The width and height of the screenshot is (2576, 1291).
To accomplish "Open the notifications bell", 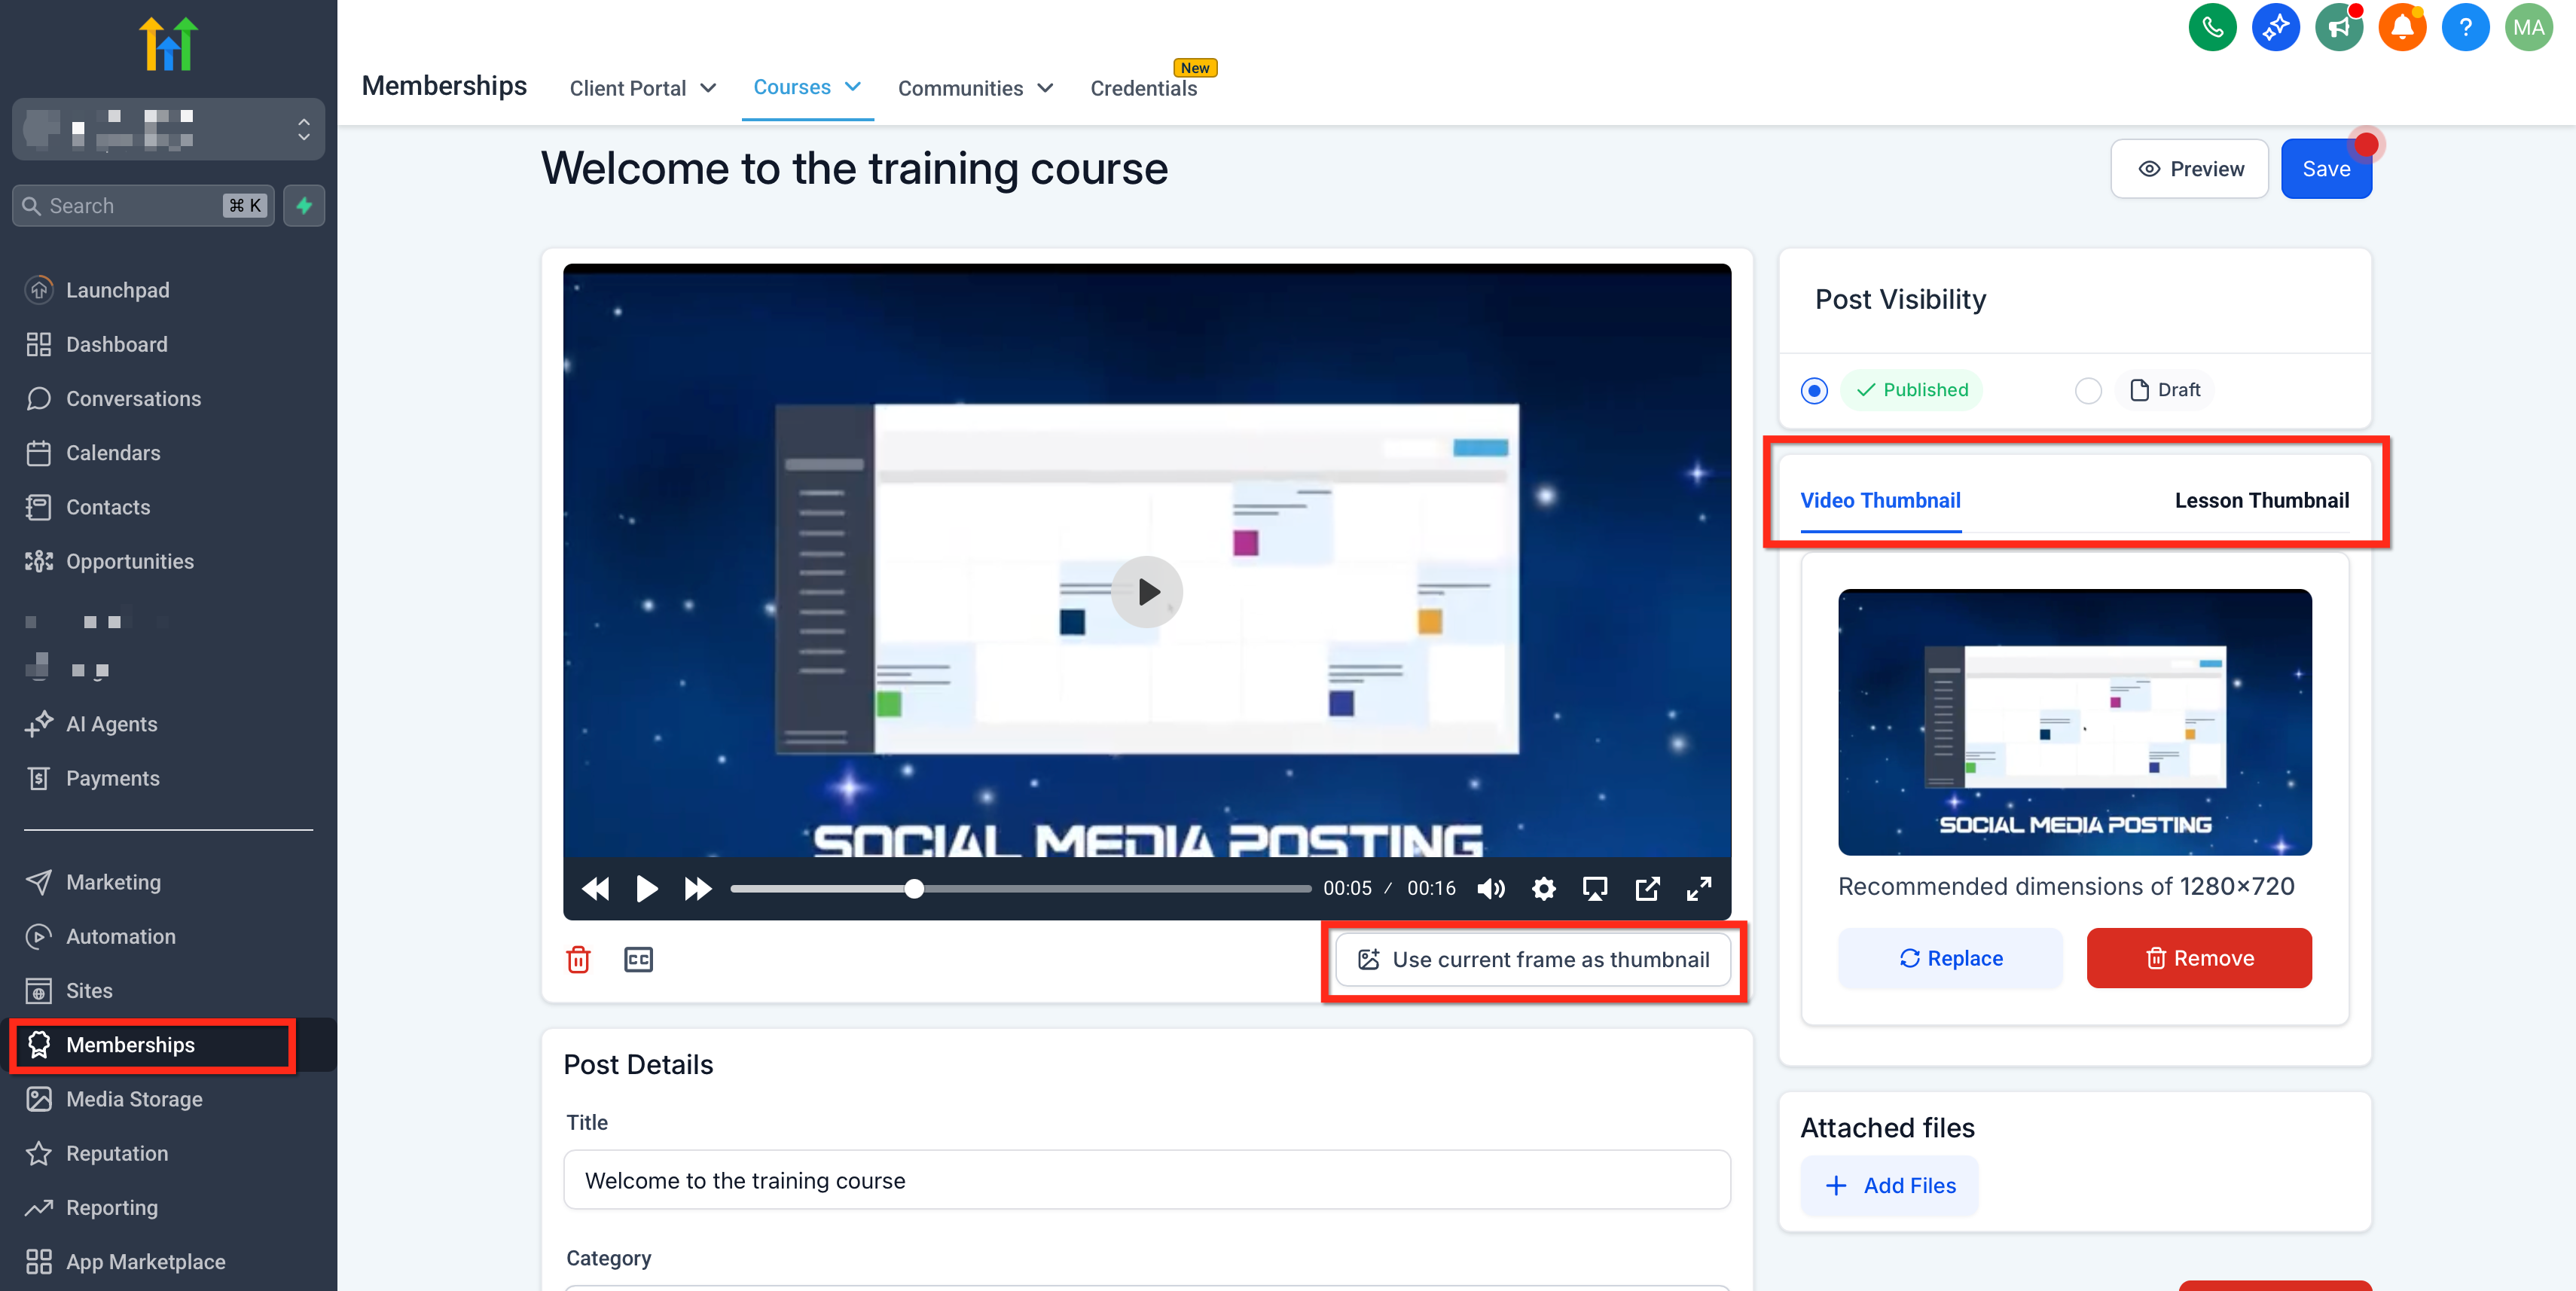I will (x=2401, y=27).
